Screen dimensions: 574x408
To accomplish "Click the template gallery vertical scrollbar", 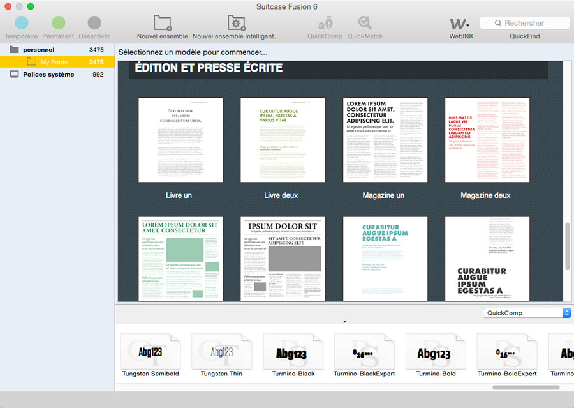I will click(x=568, y=246).
